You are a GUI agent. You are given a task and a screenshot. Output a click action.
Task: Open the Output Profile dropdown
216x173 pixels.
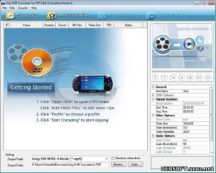tap(106, 159)
